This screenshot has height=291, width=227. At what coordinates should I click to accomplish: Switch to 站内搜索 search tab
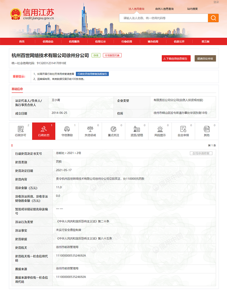coord(192,9)
